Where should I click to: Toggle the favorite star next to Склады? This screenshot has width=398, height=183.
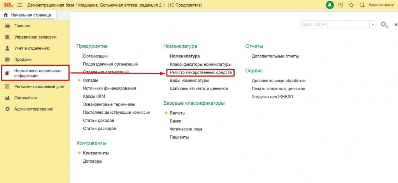[x=79, y=80]
